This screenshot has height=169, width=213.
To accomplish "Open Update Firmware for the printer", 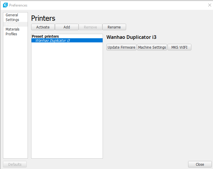I will (121, 47).
